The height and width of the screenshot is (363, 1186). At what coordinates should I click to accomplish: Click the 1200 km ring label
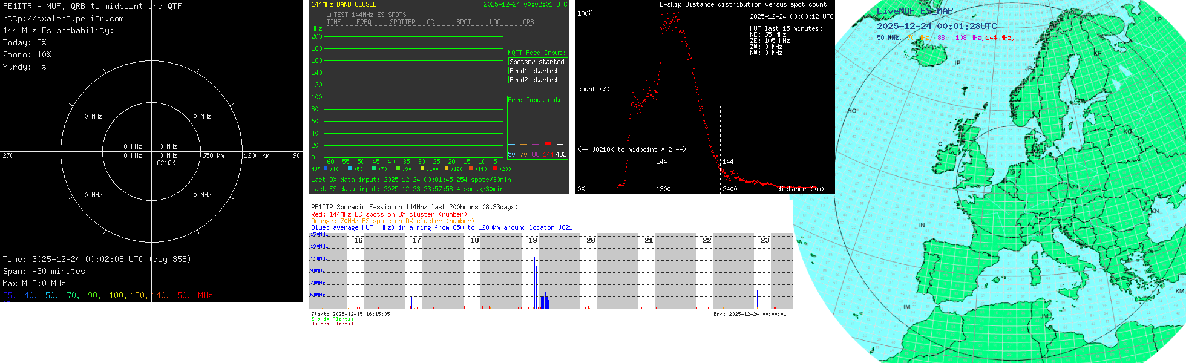click(257, 156)
